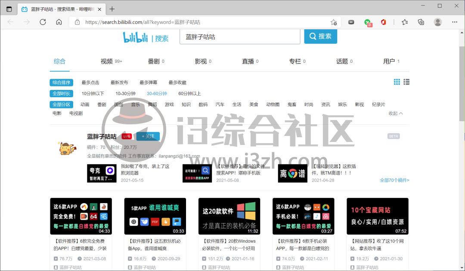Open tab actions menu icon at top-left
465x271 pixels.
coord(9,9)
